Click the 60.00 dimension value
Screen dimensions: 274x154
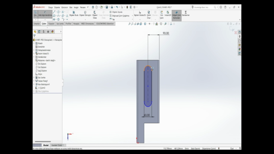(x=147, y=115)
